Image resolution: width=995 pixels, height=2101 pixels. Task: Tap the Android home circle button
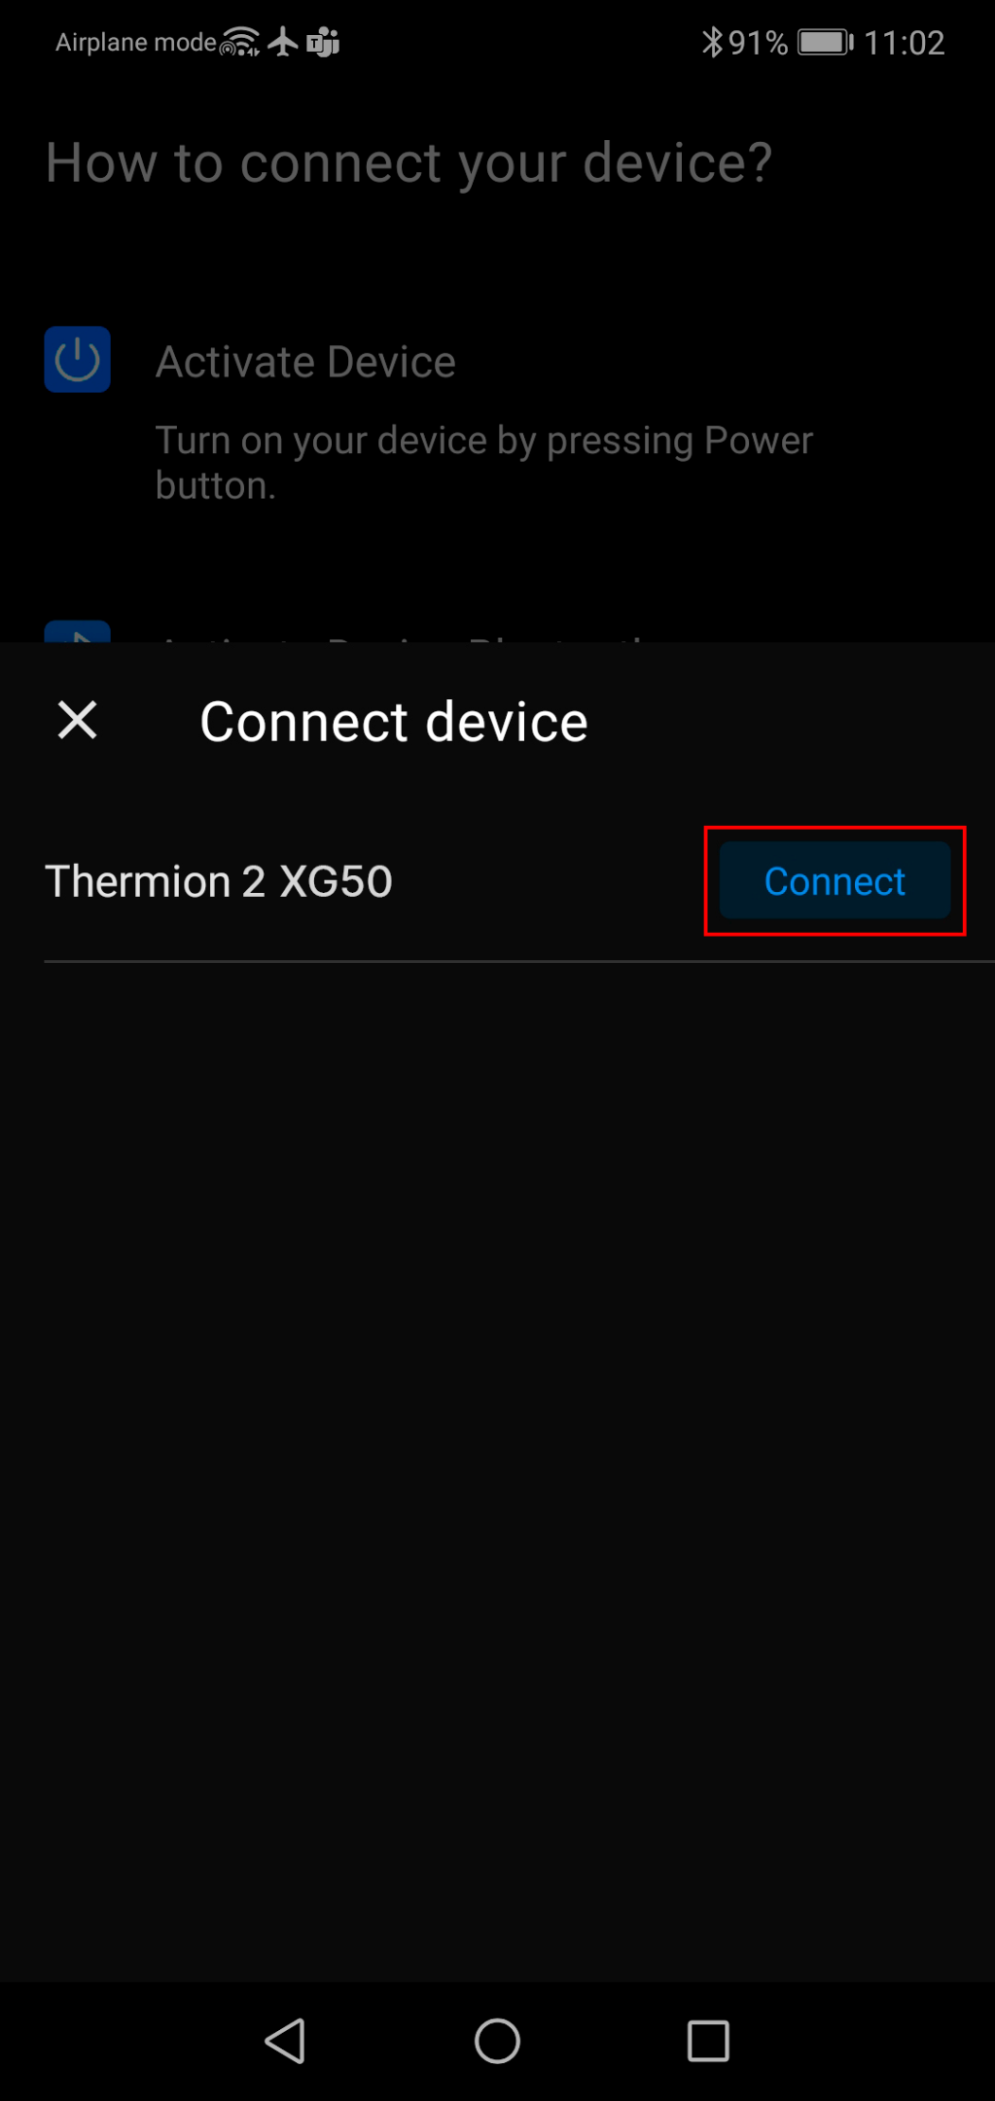tap(497, 2041)
